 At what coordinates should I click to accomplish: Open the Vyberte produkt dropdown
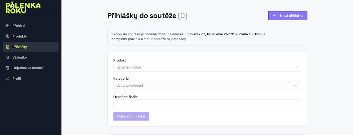[207, 67]
